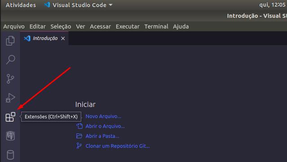Open the Terminal menu
The height and width of the screenshot is (162, 287).
tap(156, 26)
